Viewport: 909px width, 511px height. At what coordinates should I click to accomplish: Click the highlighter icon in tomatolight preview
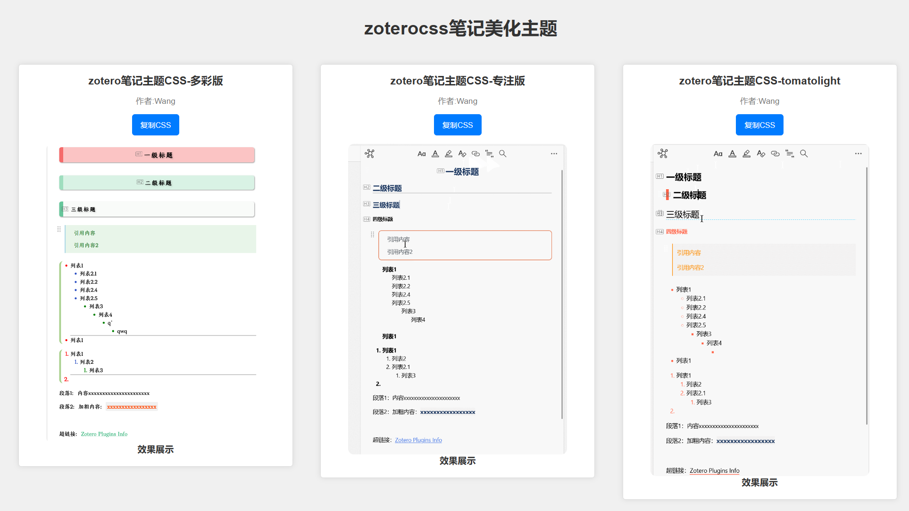(746, 154)
